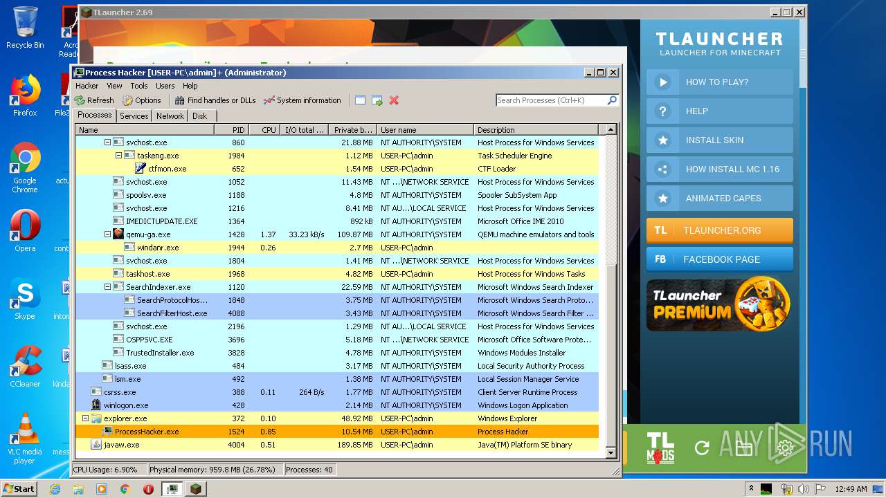This screenshot has width=886, height=498.
Task: Switch to the Disk tab
Action: click(199, 116)
